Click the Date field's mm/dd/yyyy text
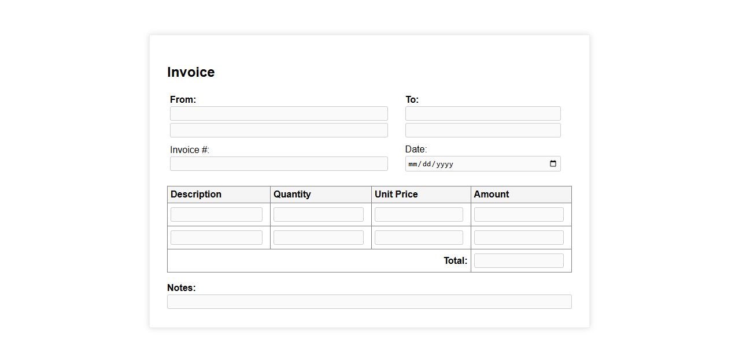This screenshot has height=347, width=739. 431,164
